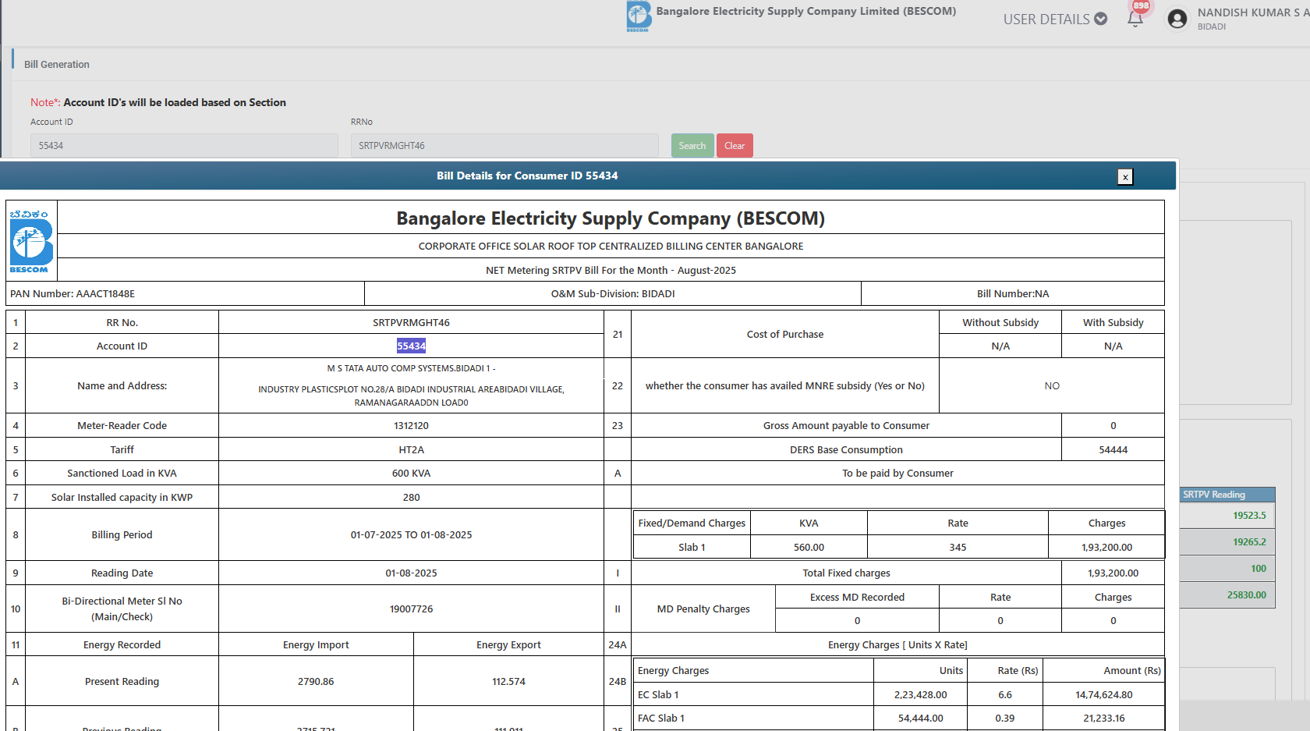1310x731 pixels.
Task: Click Slab 1 rate value 345
Action: (x=958, y=548)
